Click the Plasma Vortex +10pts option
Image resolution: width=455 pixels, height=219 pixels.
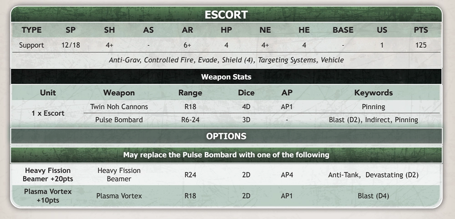48,196
